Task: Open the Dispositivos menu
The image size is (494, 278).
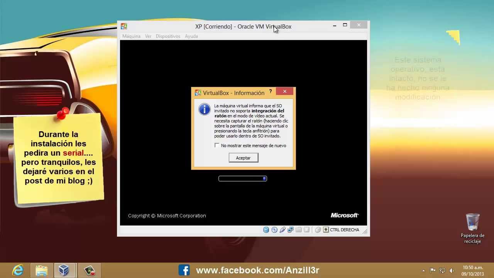Action: [x=168, y=36]
